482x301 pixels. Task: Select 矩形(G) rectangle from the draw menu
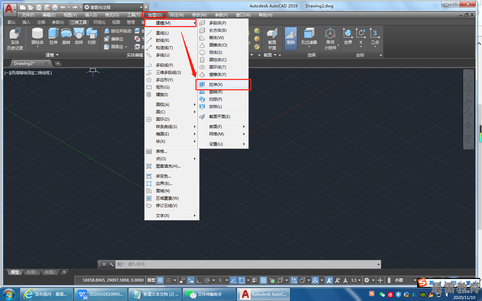pos(172,87)
